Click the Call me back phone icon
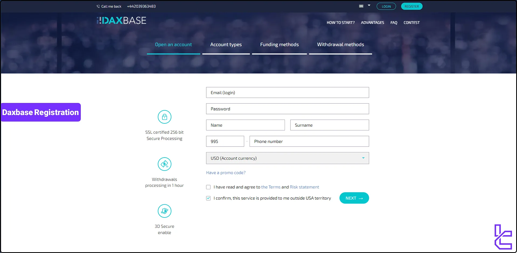The width and height of the screenshot is (517, 253). 98,6
